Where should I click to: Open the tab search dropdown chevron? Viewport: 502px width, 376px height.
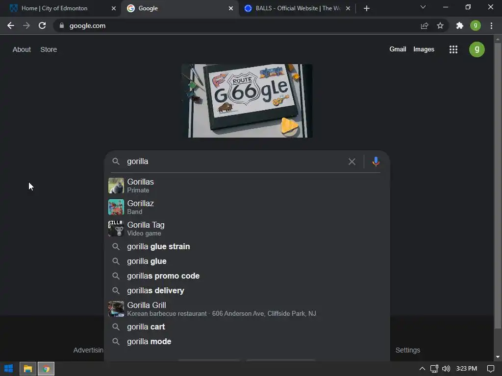423,7
